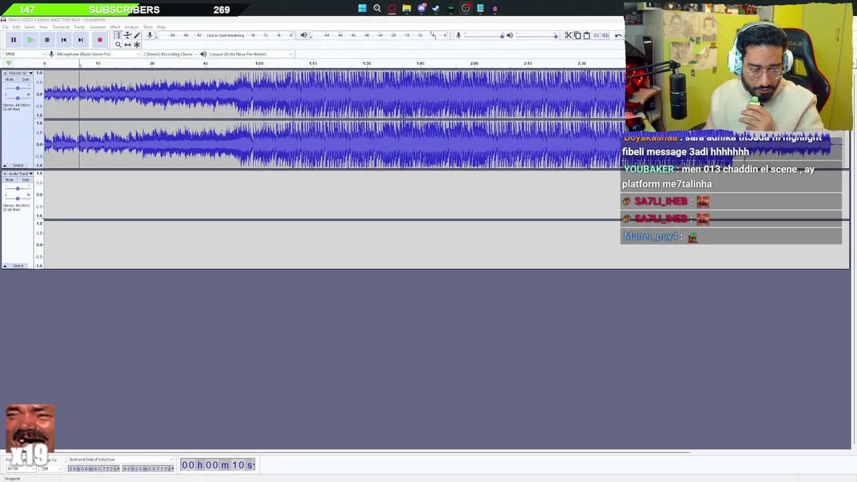Open the Start and End of Selection dropdown
This screenshot has height=482, width=857.
pyautogui.click(x=121, y=459)
